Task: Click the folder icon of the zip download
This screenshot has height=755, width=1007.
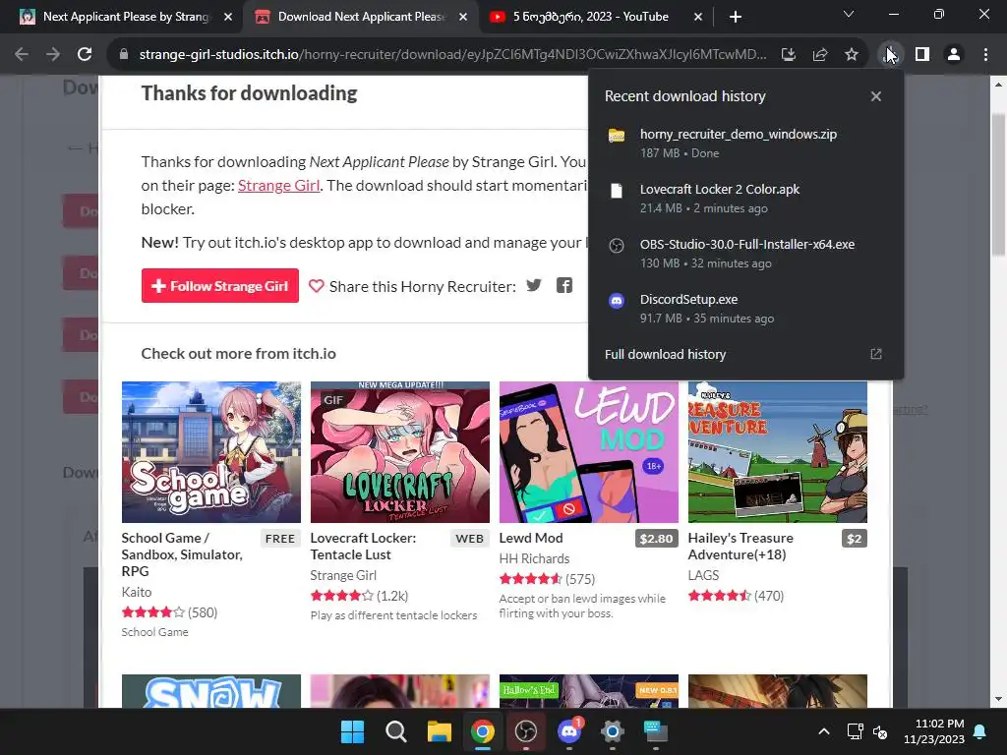Action: (x=617, y=135)
